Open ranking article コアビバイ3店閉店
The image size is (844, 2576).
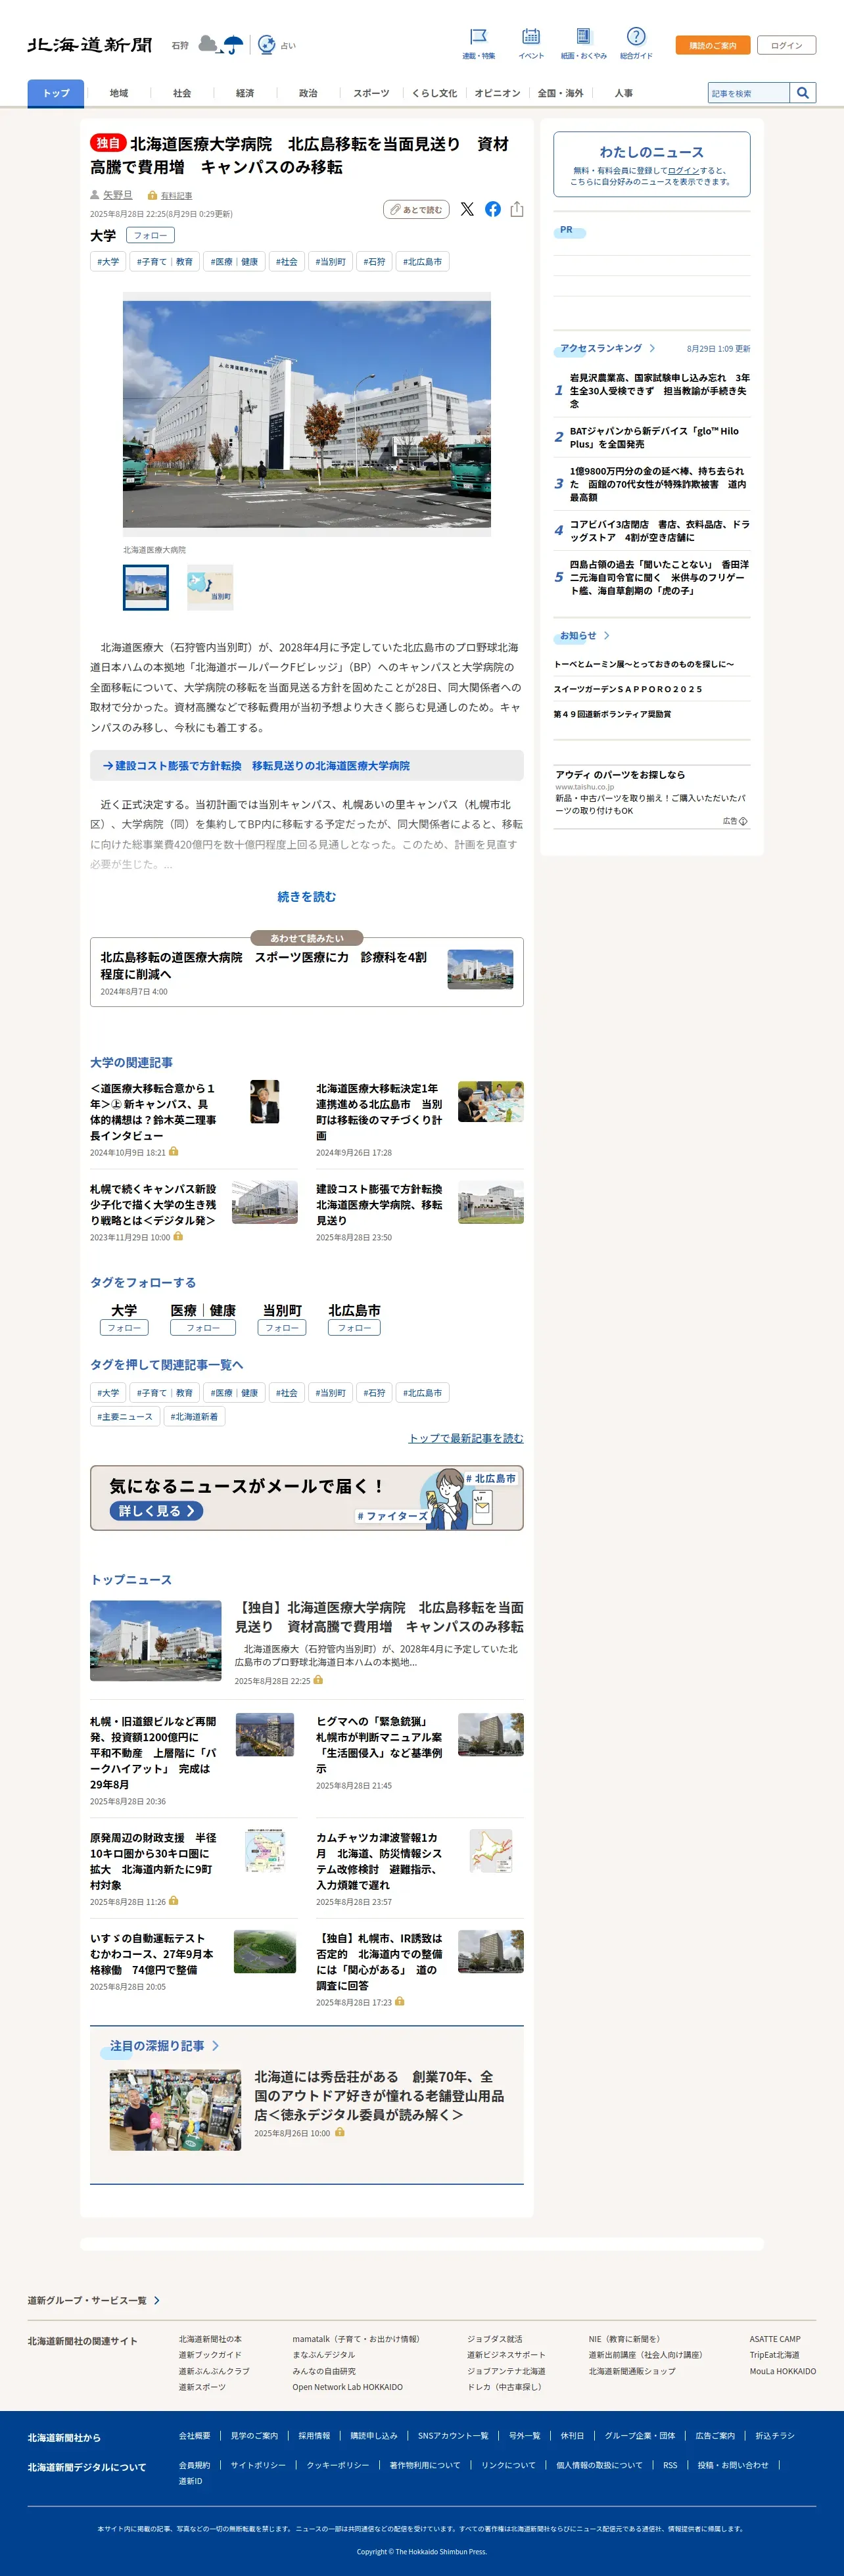click(659, 531)
